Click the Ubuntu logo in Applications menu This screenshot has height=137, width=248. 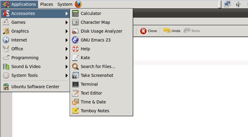tap(6, 4)
